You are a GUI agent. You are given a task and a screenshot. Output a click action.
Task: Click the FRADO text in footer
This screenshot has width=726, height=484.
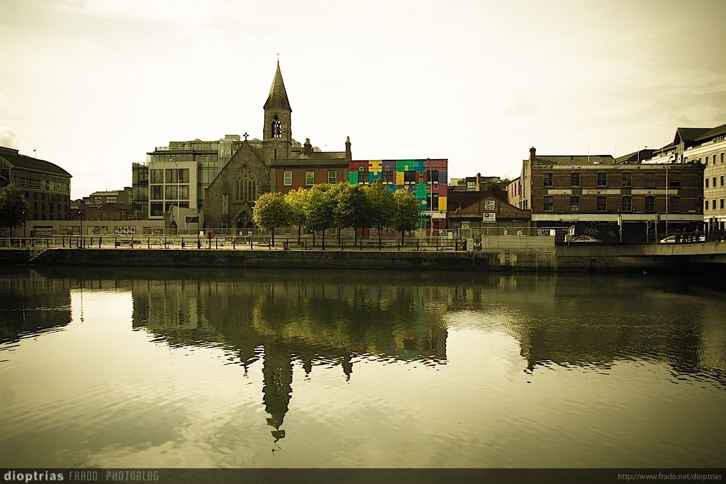[83, 476]
